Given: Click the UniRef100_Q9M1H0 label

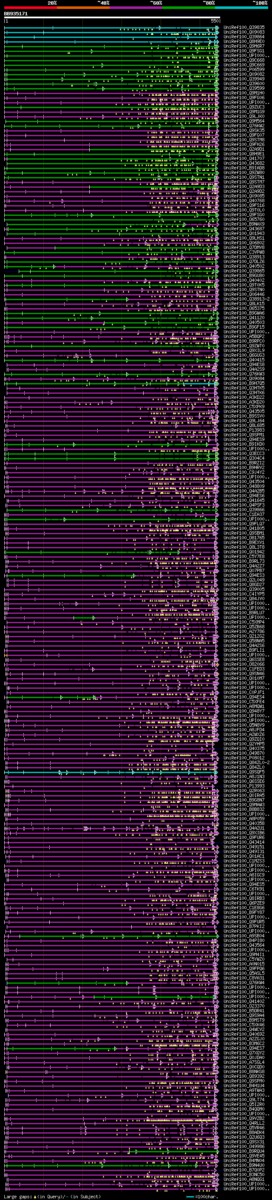Looking at the screenshot, I should pos(244,93).
